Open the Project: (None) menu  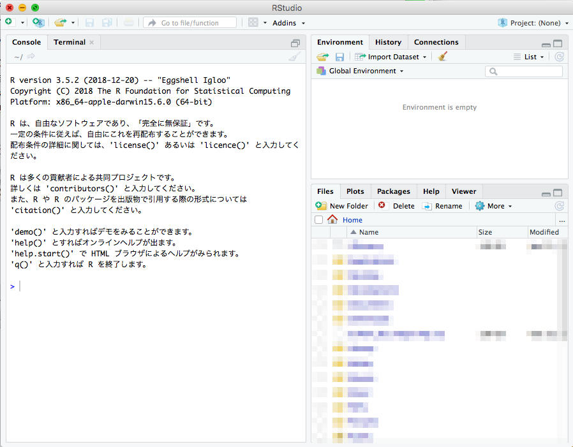(x=533, y=23)
